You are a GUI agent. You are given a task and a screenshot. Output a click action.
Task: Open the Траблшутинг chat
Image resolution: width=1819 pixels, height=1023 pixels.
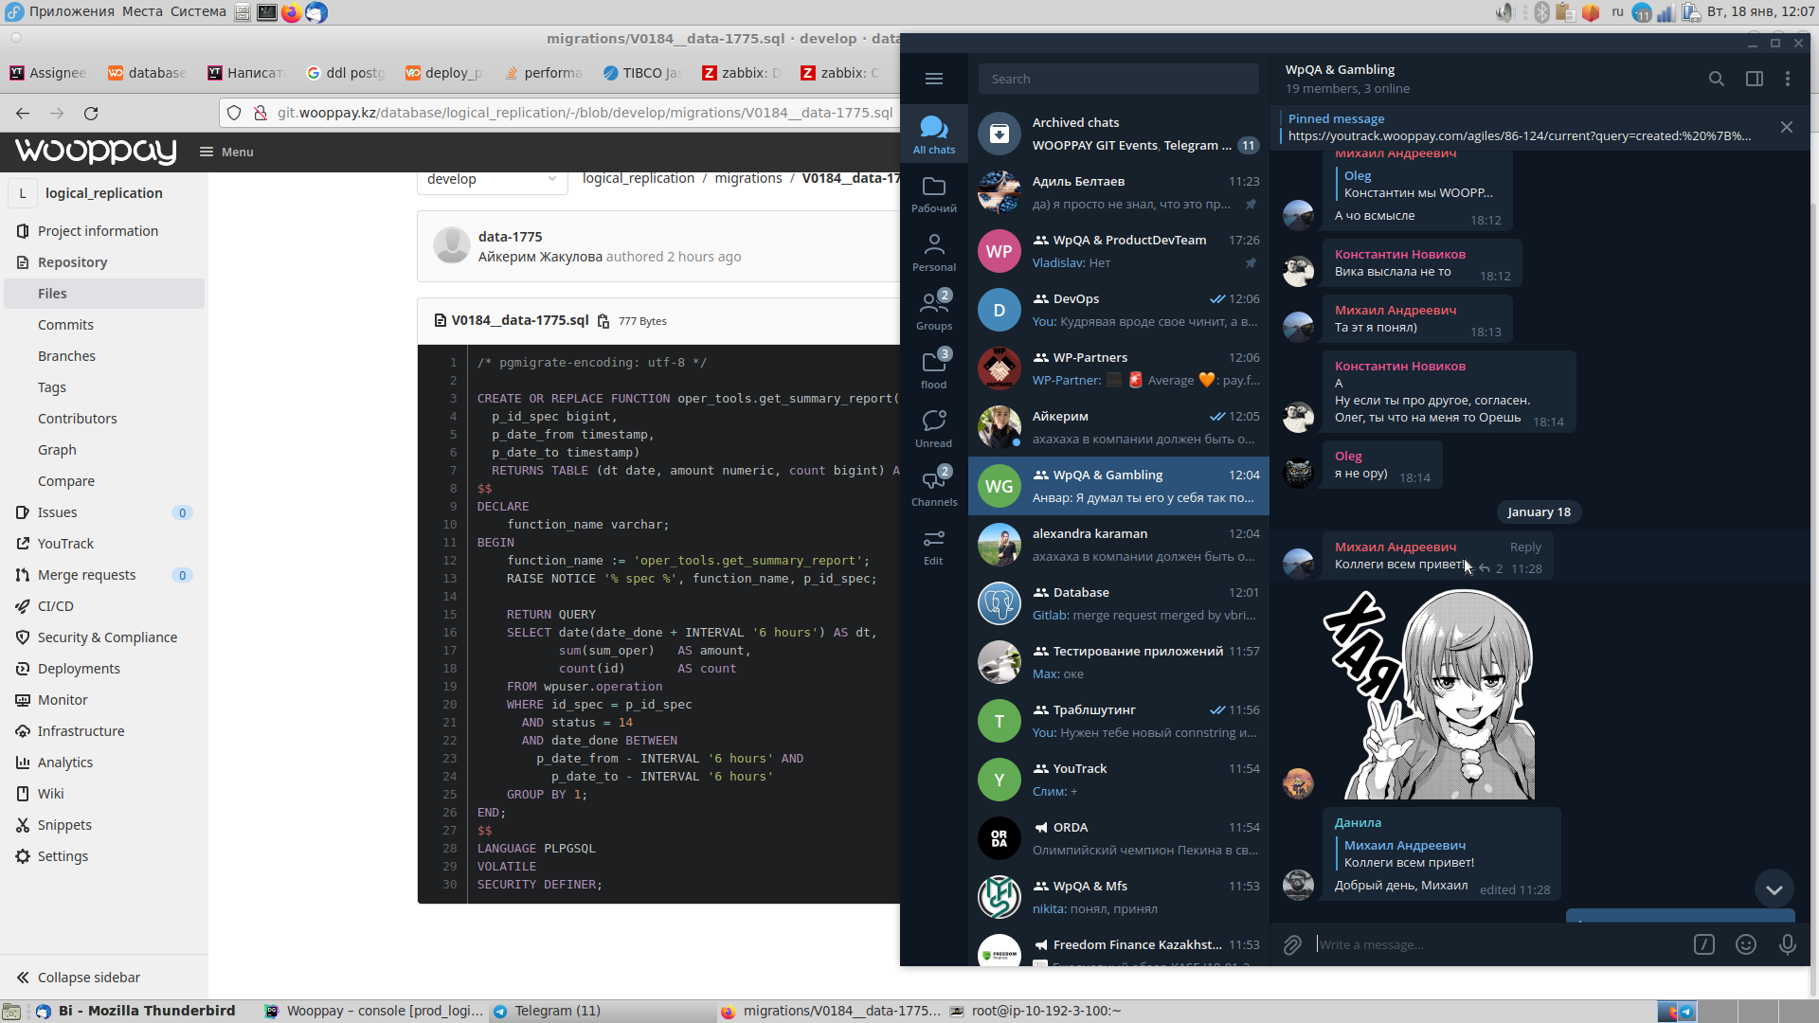(x=1118, y=721)
